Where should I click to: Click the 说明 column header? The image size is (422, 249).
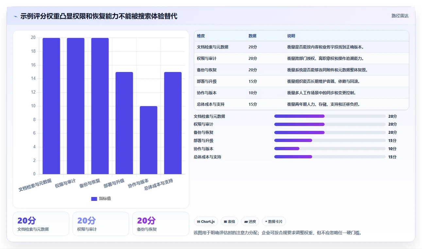[291, 36]
